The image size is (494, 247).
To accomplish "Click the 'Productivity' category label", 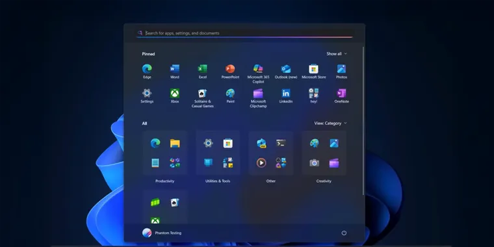I will tap(164, 181).
